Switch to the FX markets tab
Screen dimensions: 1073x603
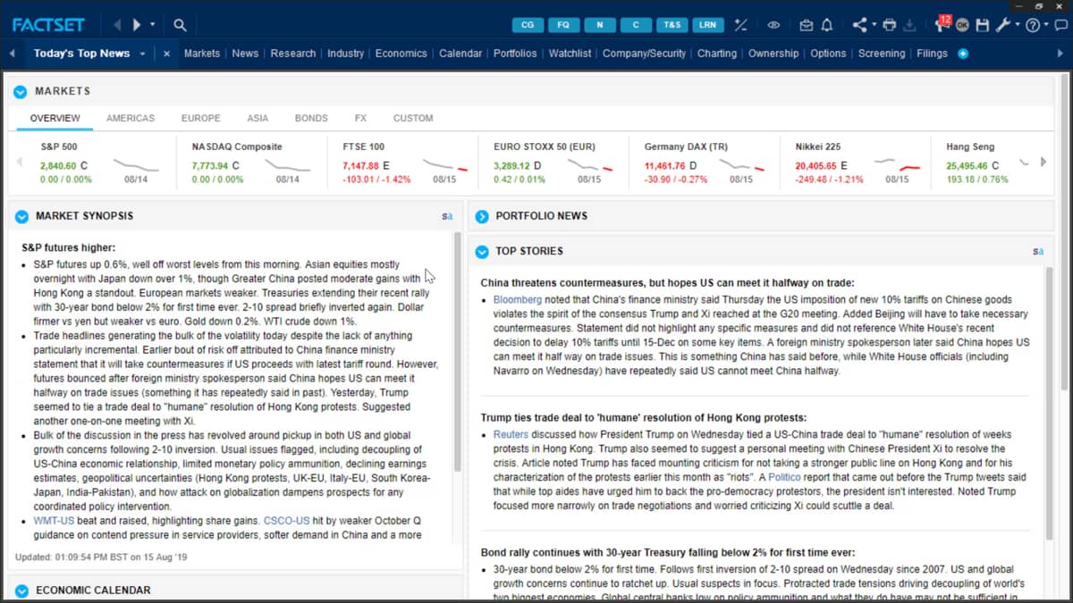coord(360,118)
